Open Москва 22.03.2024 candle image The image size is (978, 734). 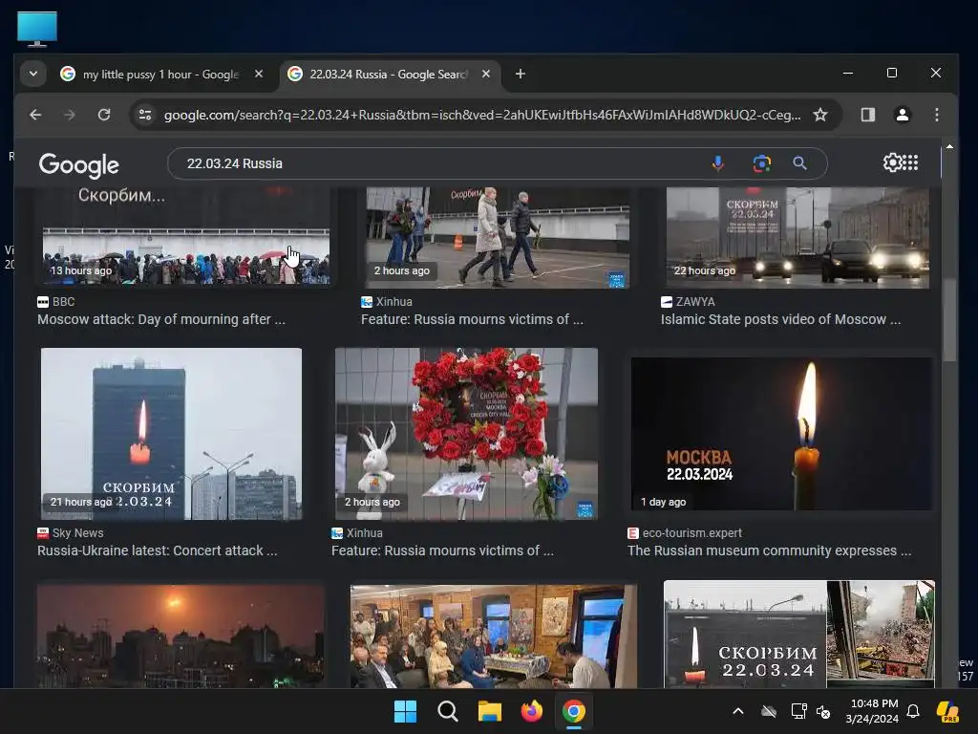pos(782,434)
